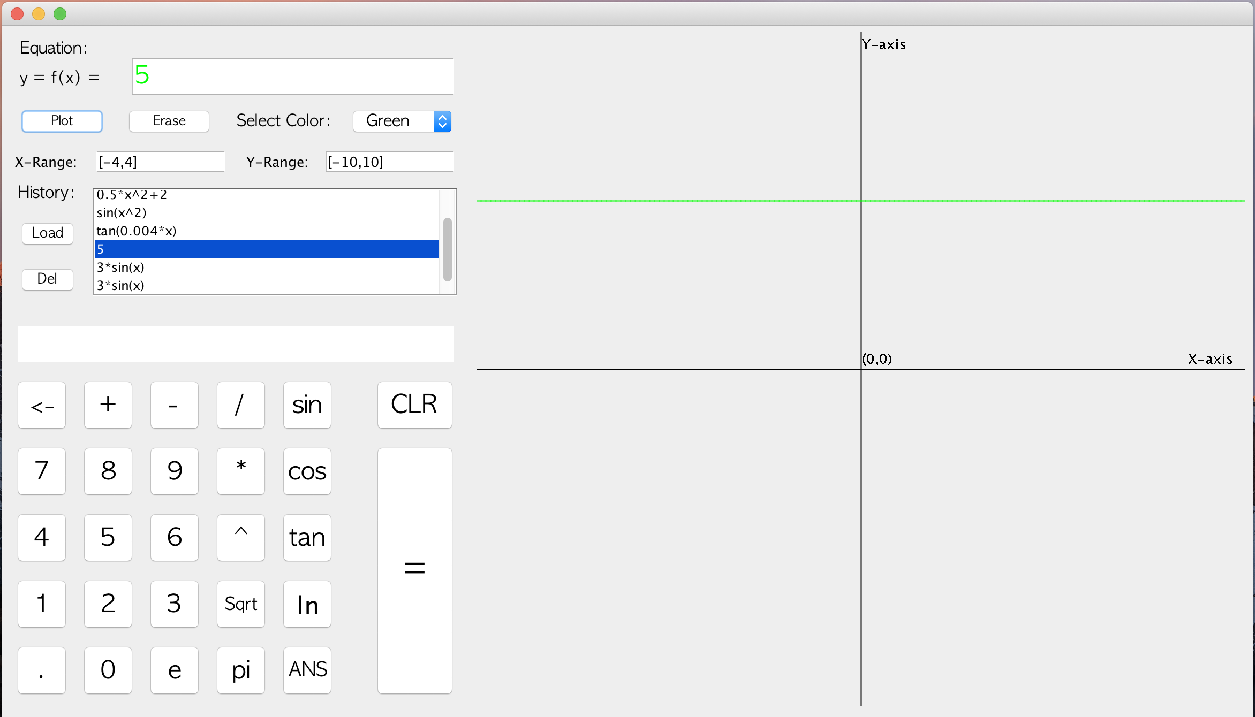Click the calculator display field
This screenshot has width=1255, height=717.
pos(236,344)
